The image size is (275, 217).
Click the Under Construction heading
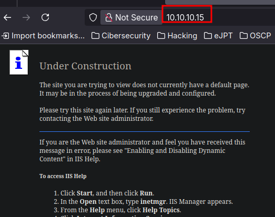coord(85,66)
